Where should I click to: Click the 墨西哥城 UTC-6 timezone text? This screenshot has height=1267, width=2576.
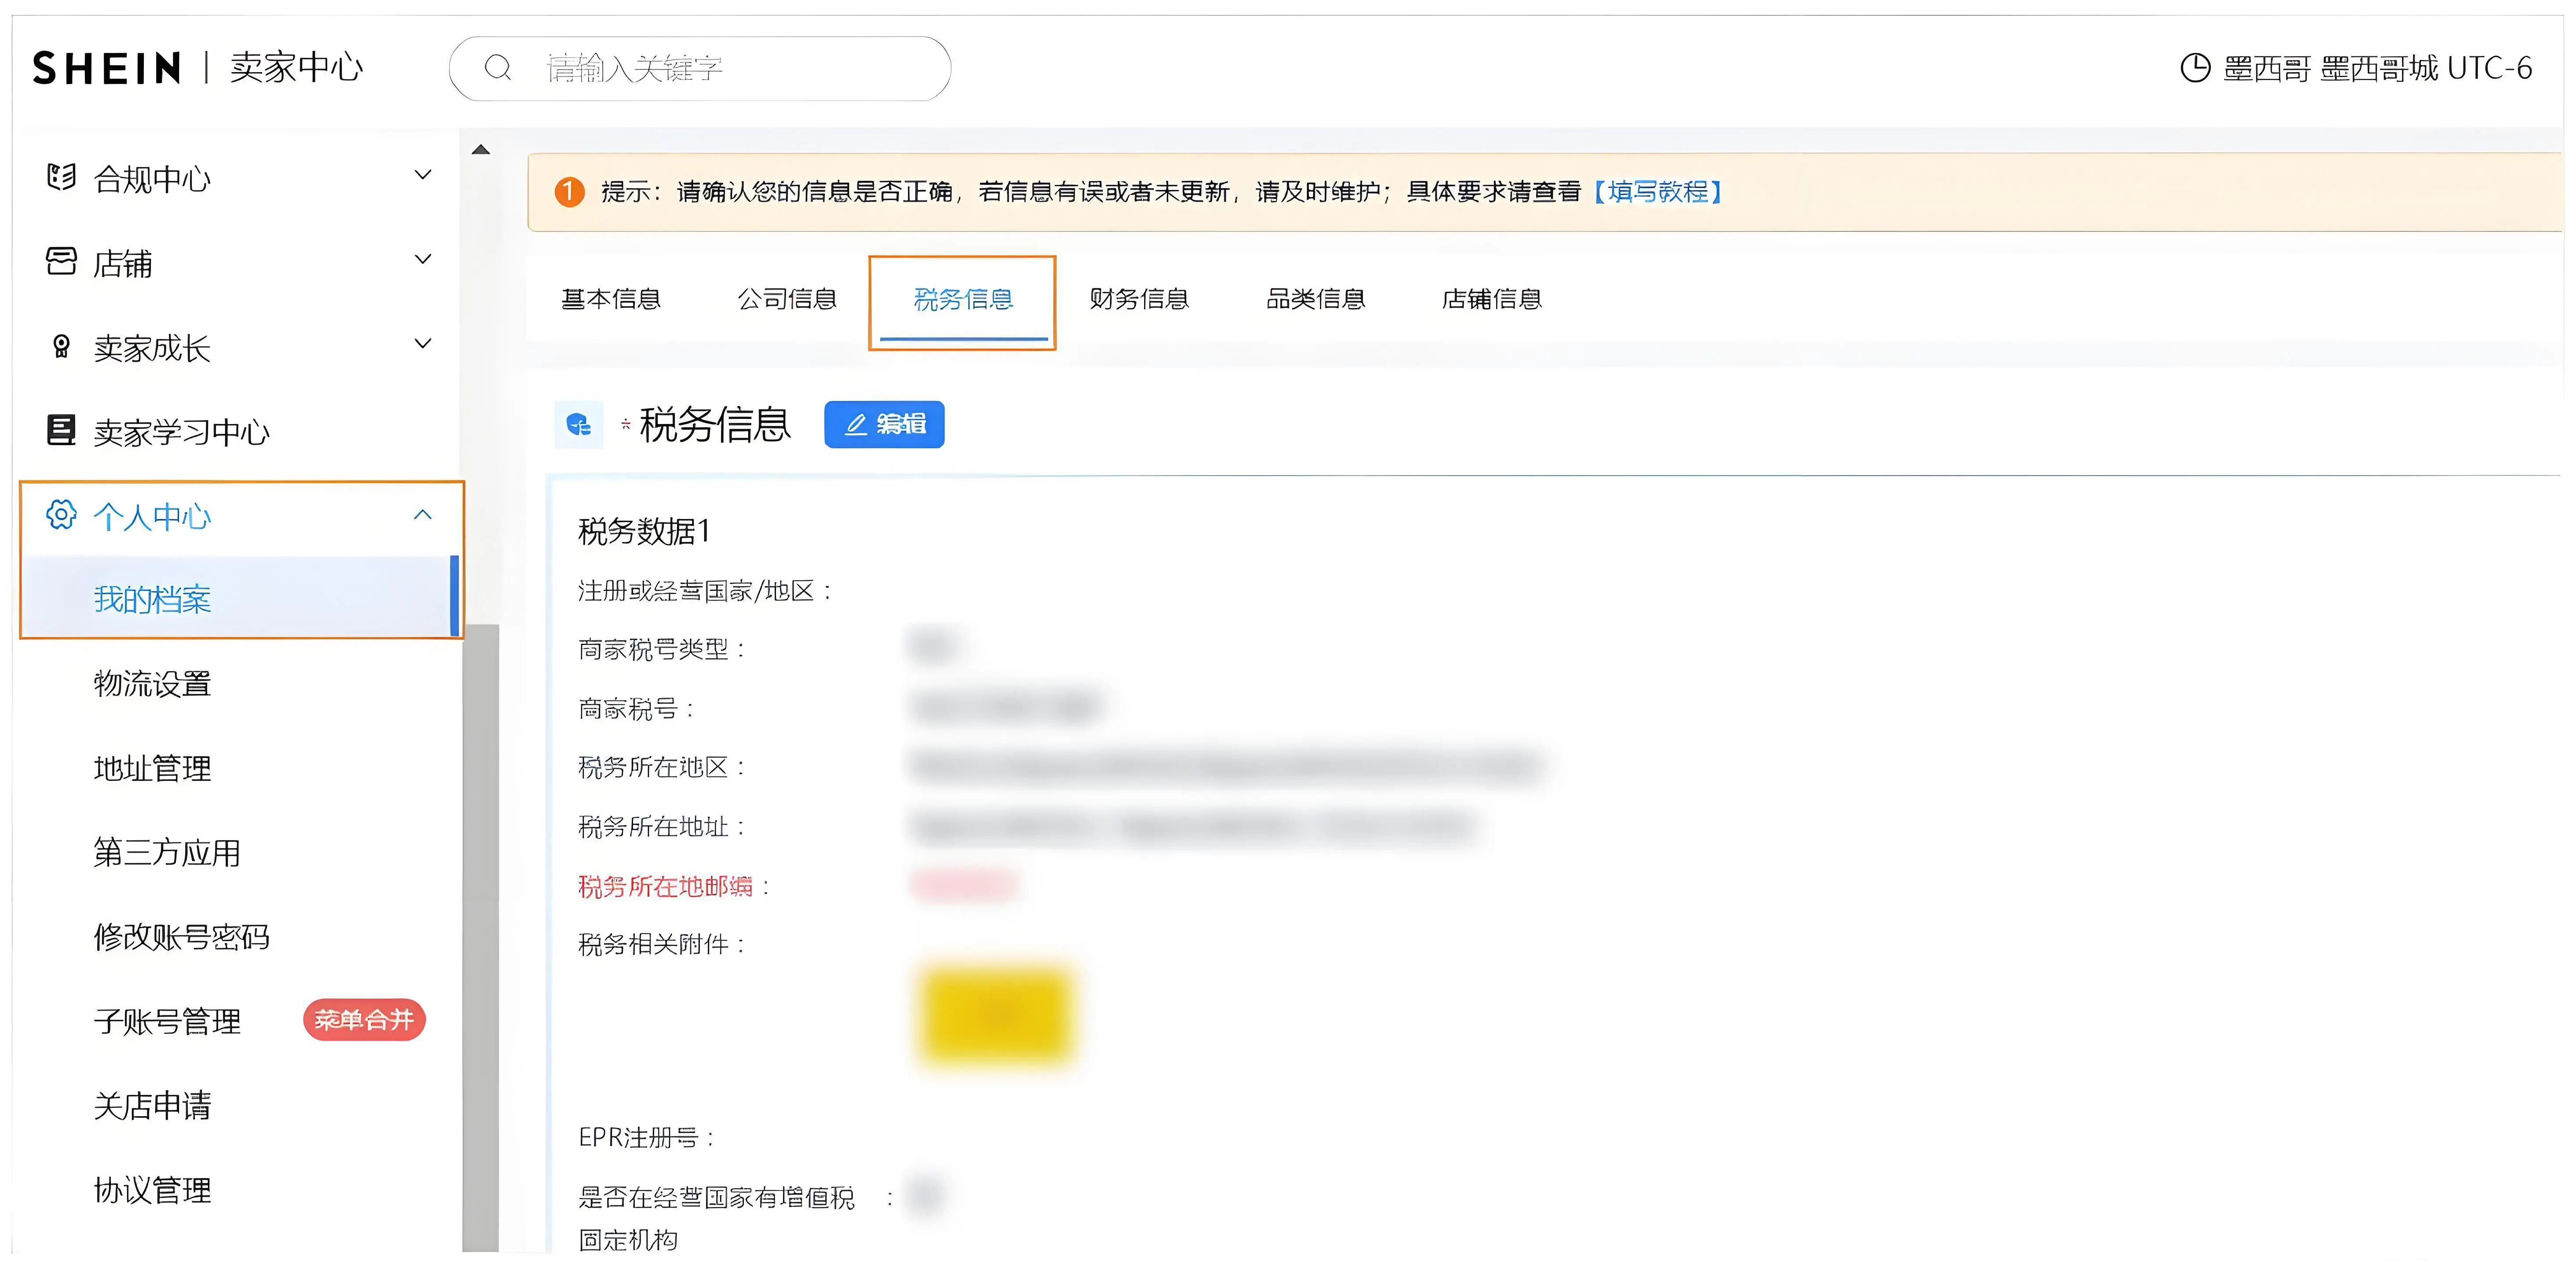(2426, 68)
